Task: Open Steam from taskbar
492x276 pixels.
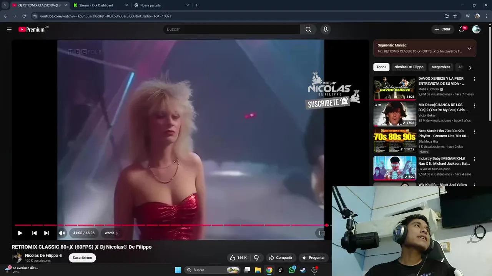Action: pyautogui.click(x=303, y=270)
